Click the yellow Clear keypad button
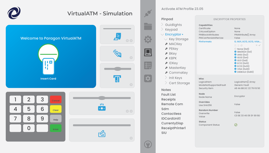The height and width of the screenshot is (153, 269). (56, 109)
